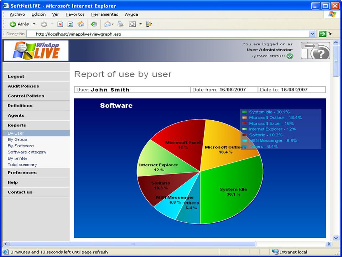Click the horizontal scrollbar thumb
The image size is (342, 257).
(133, 244)
